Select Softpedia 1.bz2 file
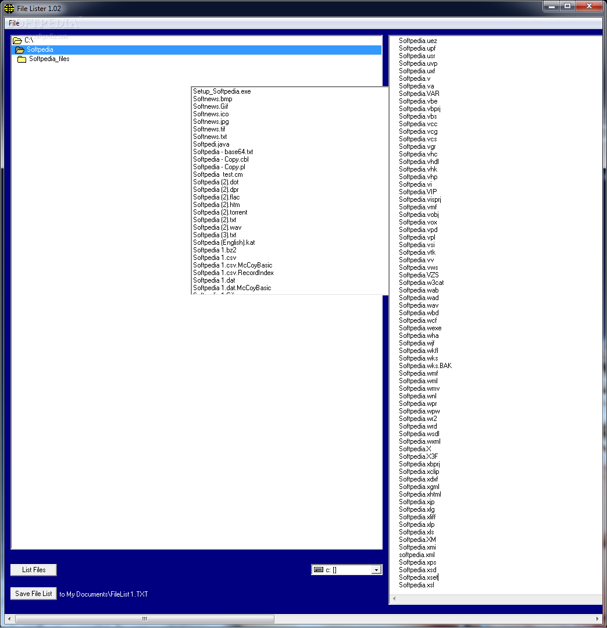 tap(215, 250)
